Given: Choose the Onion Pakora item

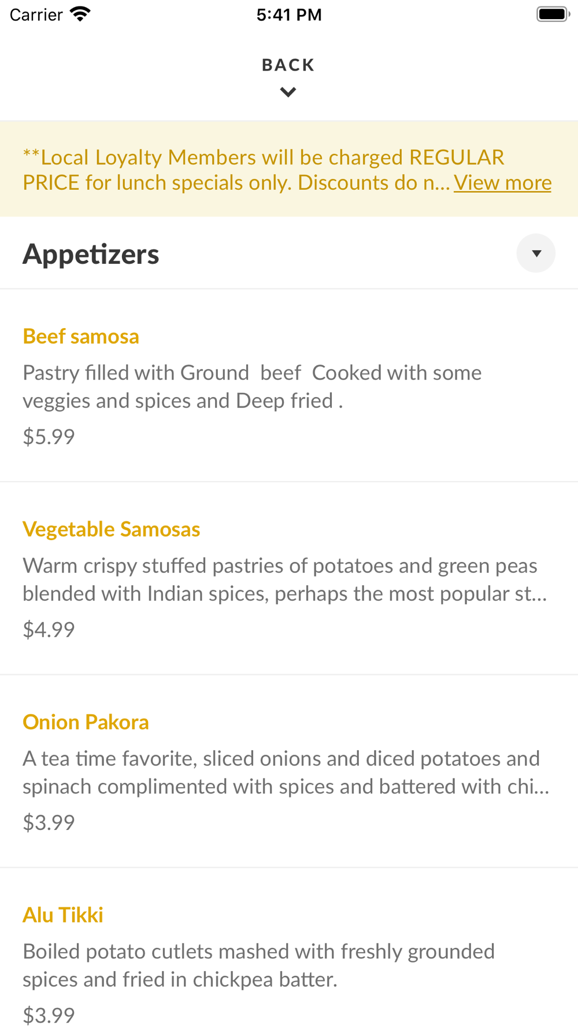Looking at the screenshot, I should pos(86,722).
